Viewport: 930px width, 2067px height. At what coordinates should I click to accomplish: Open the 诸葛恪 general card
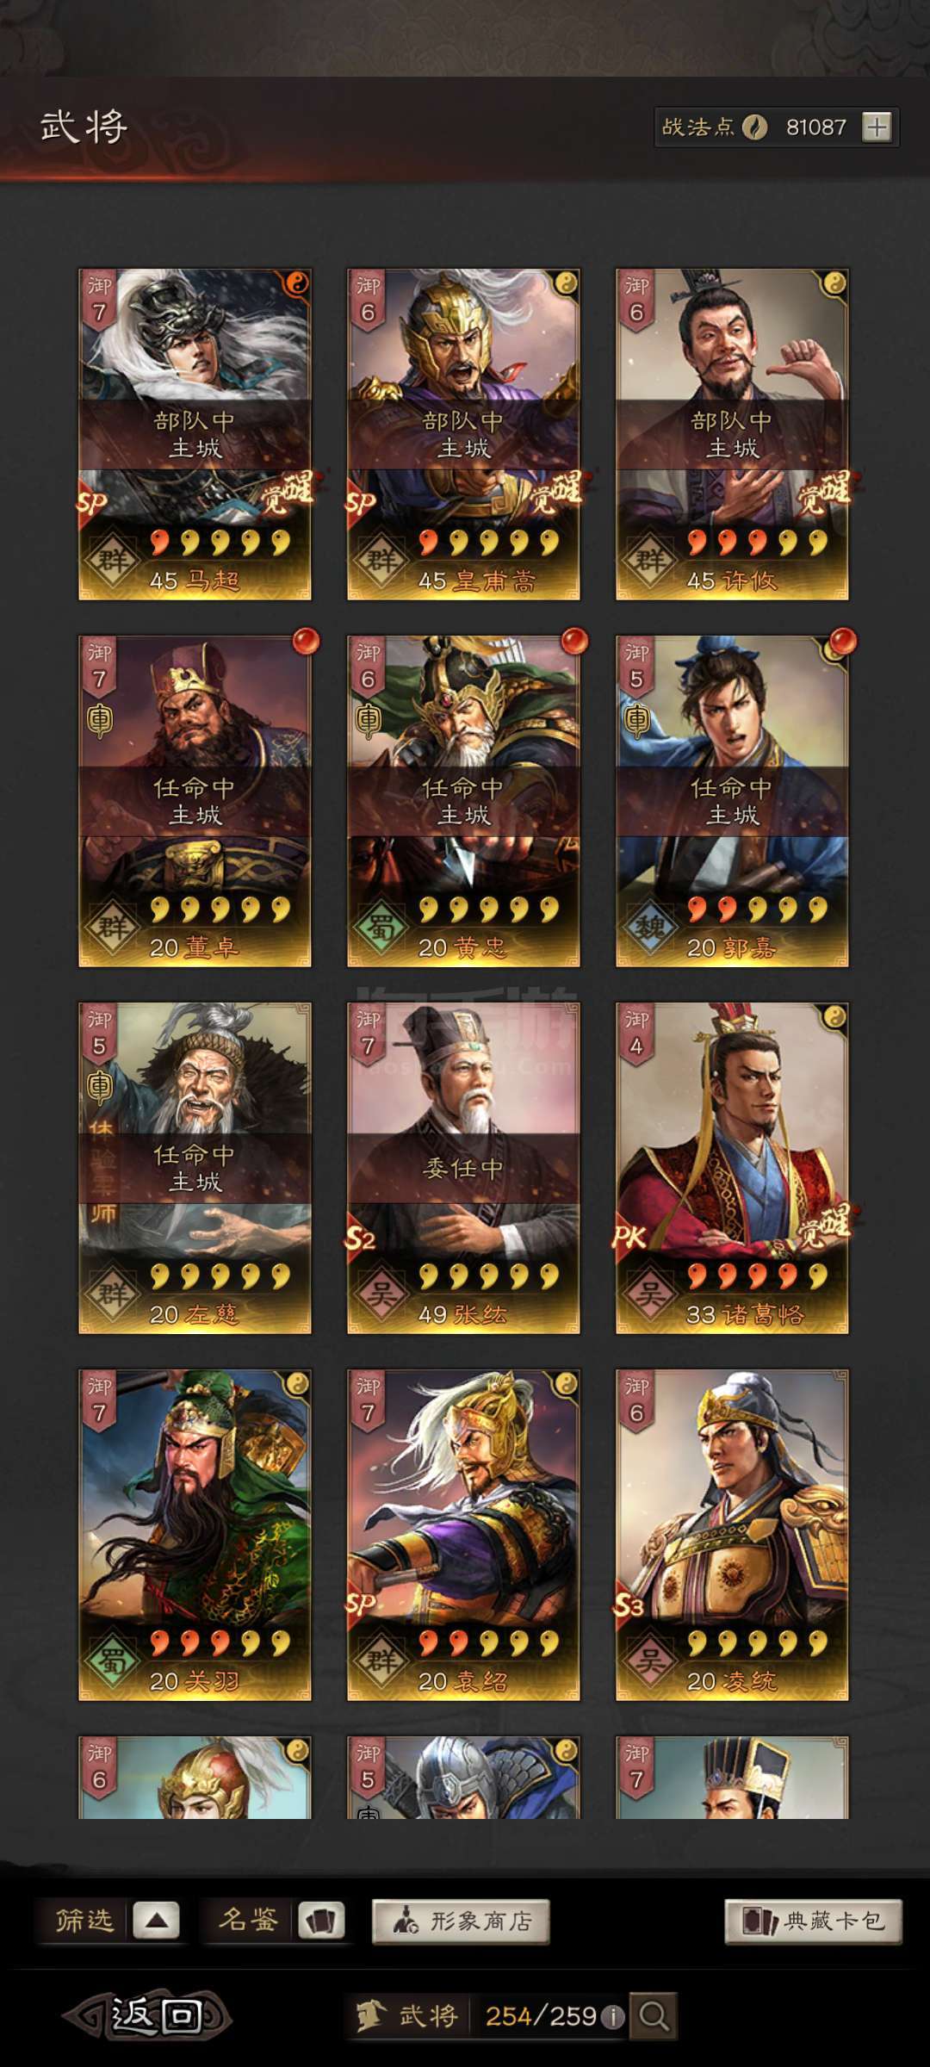732,1168
